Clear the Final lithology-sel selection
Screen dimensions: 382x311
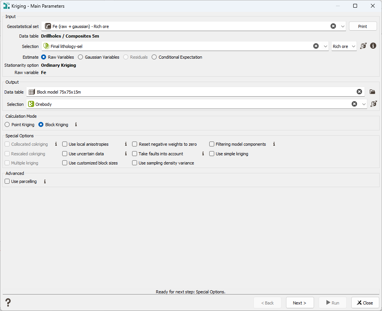click(316, 46)
